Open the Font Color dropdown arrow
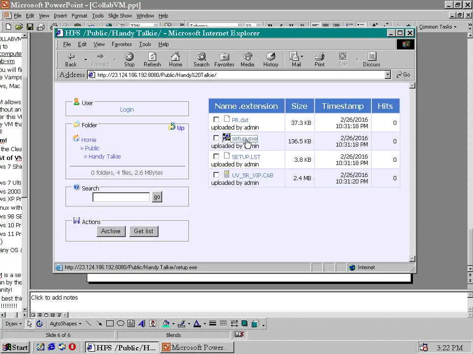The width and height of the screenshot is (473, 354). [205, 324]
